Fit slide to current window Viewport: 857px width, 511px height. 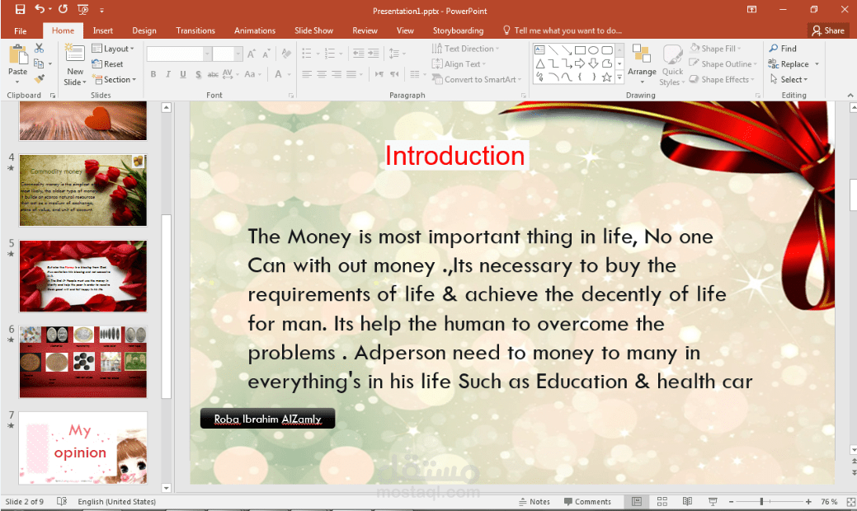click(852, 501)
